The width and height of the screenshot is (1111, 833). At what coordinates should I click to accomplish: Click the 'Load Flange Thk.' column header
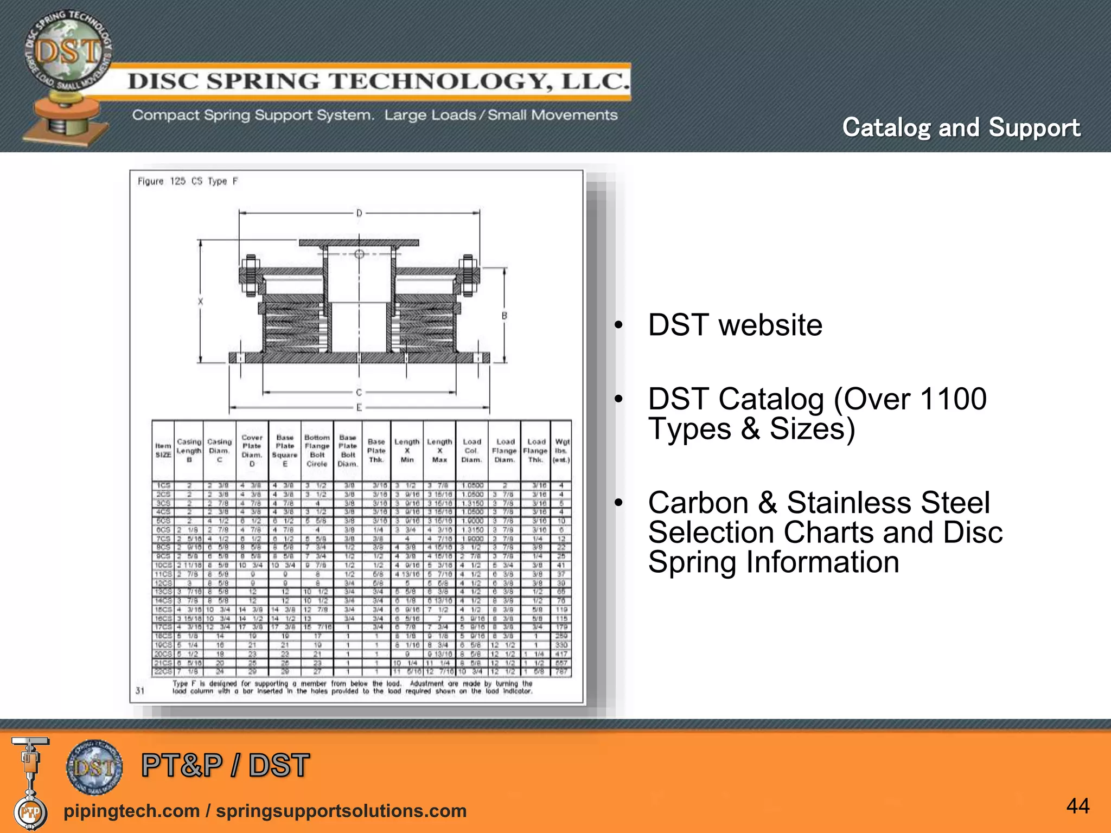pyautogui.click(x=535, y=451)
